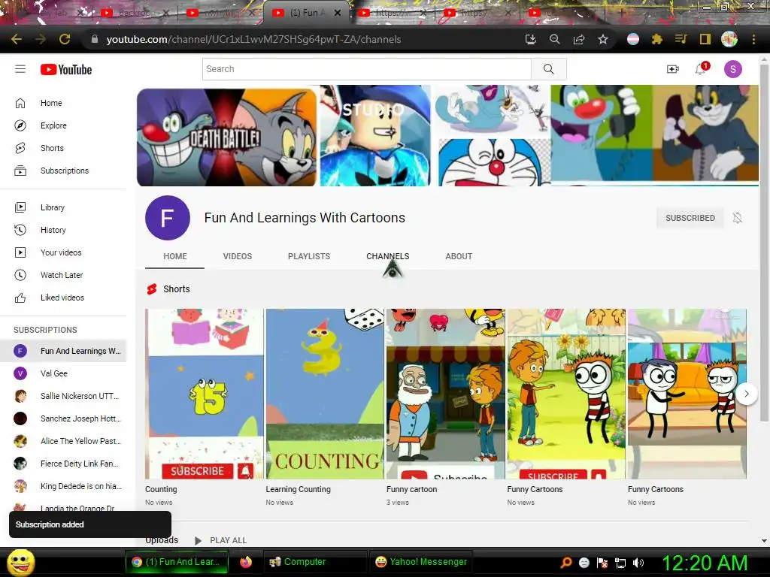Open Watch Later in sidebar

click(x=63, y=275)
